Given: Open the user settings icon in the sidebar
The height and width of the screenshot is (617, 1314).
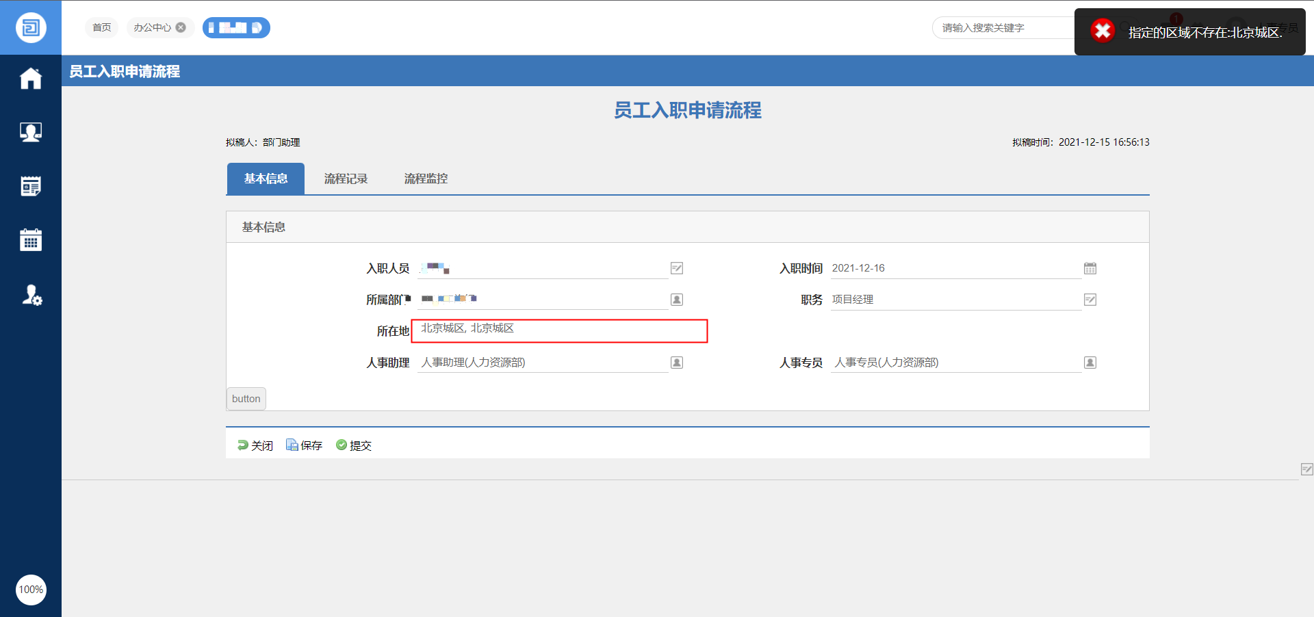Looking at the screenshot, I should (31, 295).
